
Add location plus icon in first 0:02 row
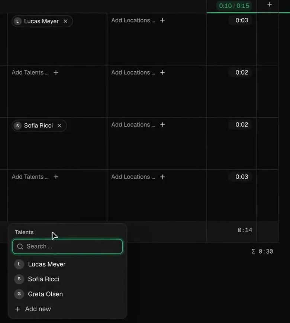pos(162,72)
